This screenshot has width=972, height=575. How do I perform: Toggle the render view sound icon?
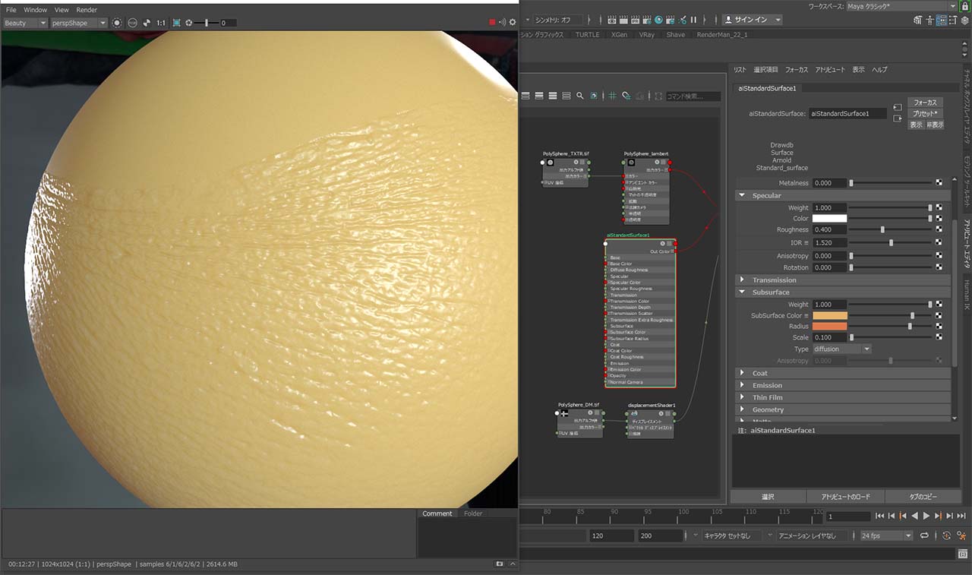point(502,23)
